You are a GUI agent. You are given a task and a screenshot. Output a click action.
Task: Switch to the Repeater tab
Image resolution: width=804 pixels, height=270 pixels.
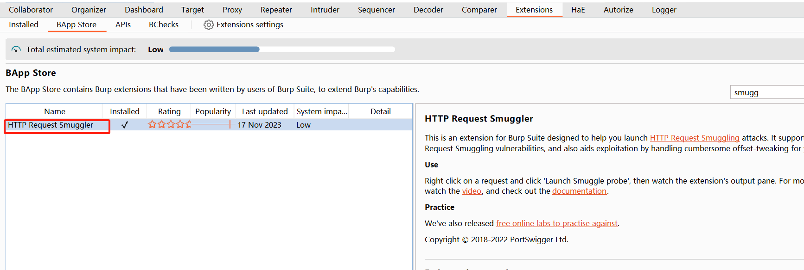(x=276, y=10)
